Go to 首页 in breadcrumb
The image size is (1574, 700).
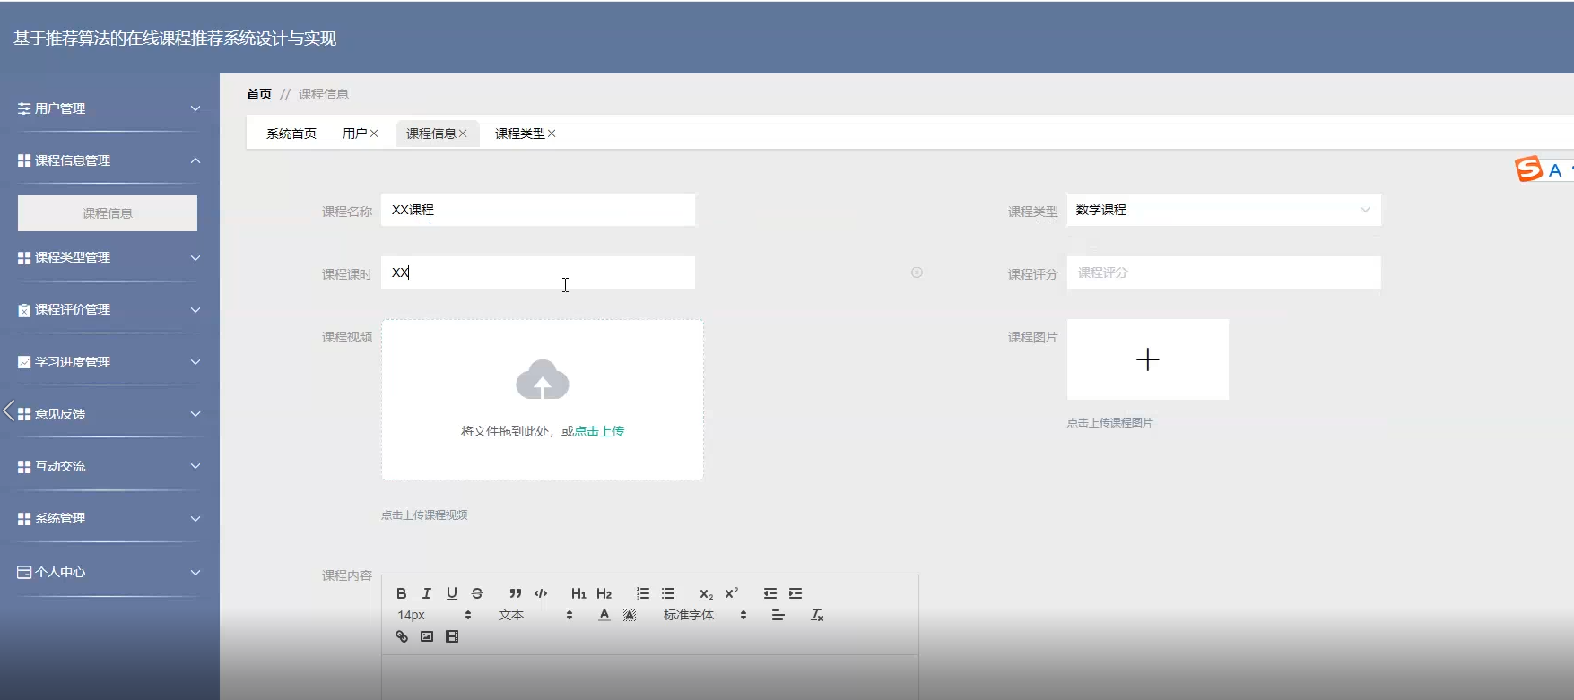click(259, 94)
